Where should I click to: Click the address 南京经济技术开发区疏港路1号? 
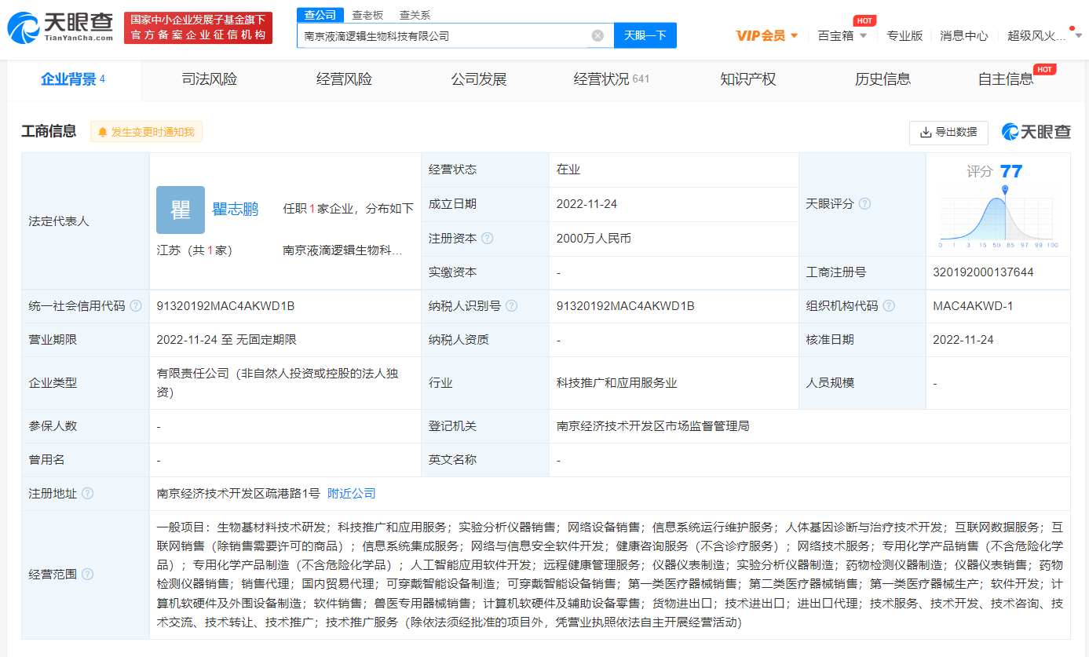[x=238, y=494]
